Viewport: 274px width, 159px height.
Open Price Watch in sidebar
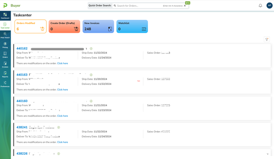pos(5,35)
